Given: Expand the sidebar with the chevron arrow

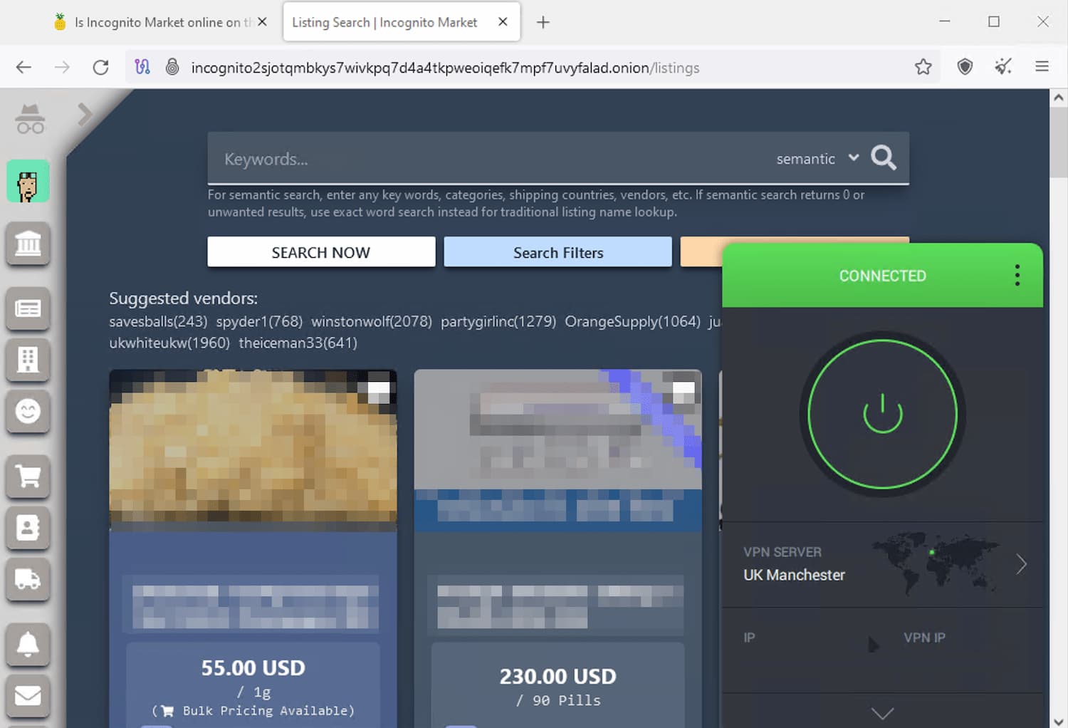Looking at the screenshot, I should click(x=85, y=114).
